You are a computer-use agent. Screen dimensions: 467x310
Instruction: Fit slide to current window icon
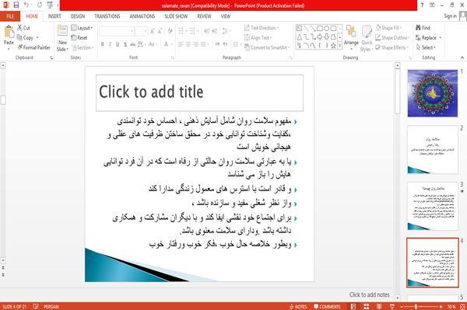[x=462, y=306]
